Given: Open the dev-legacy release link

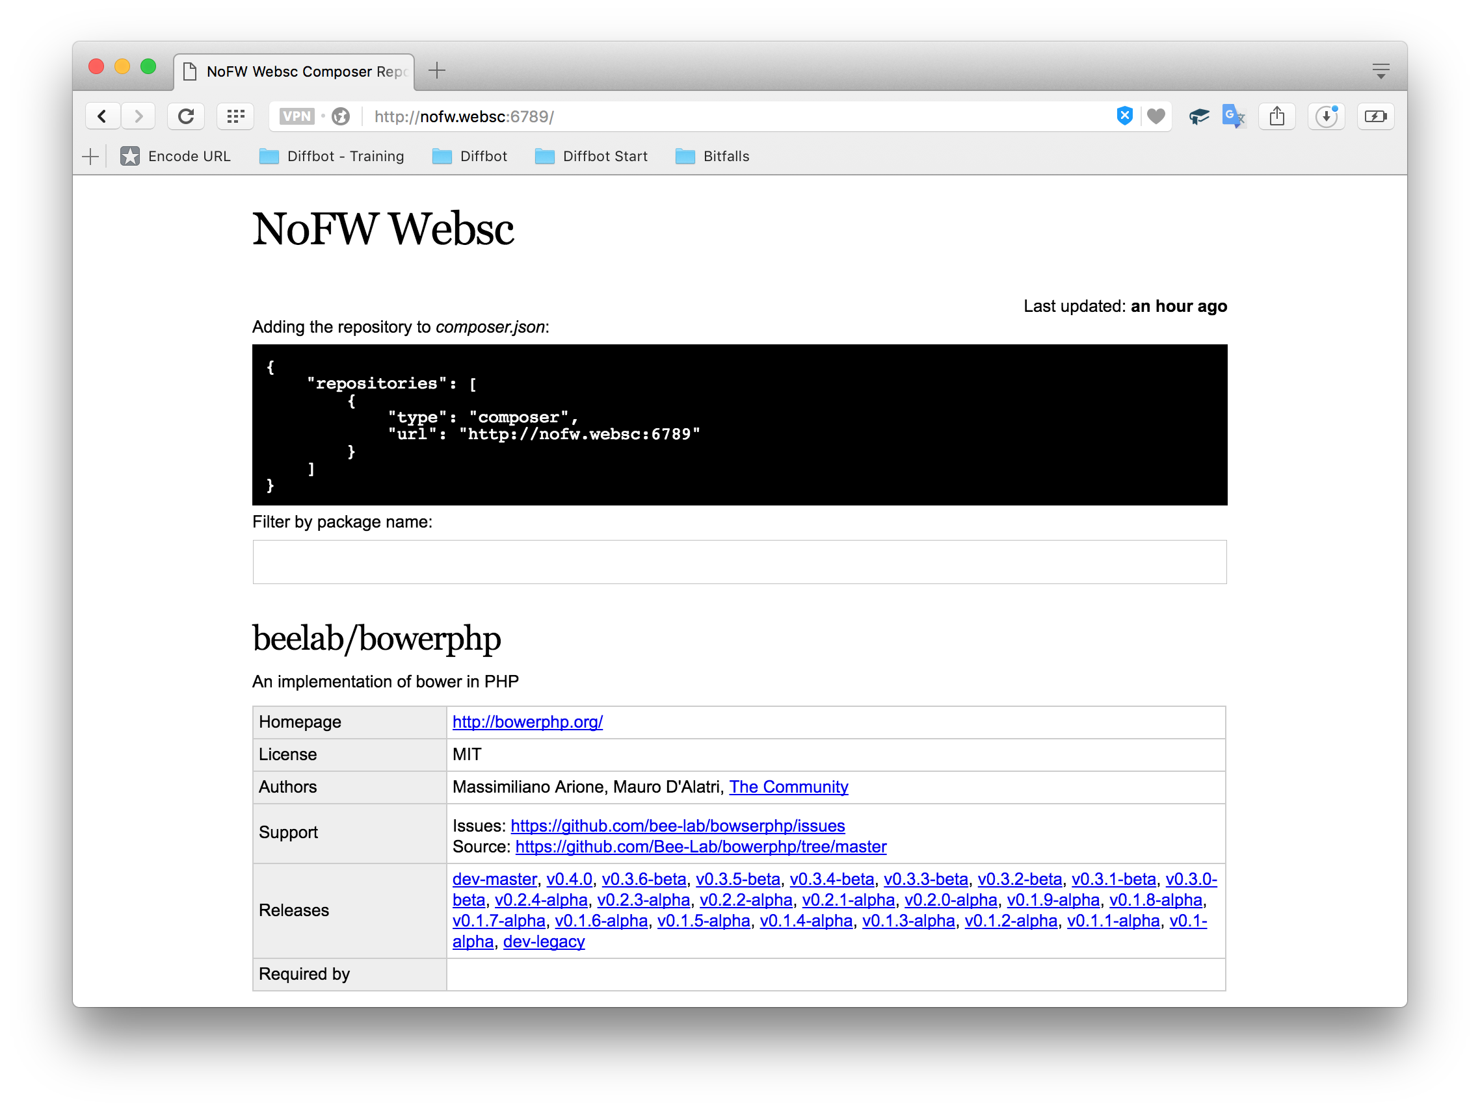Looking at the screenshot, I should [544, 941].
